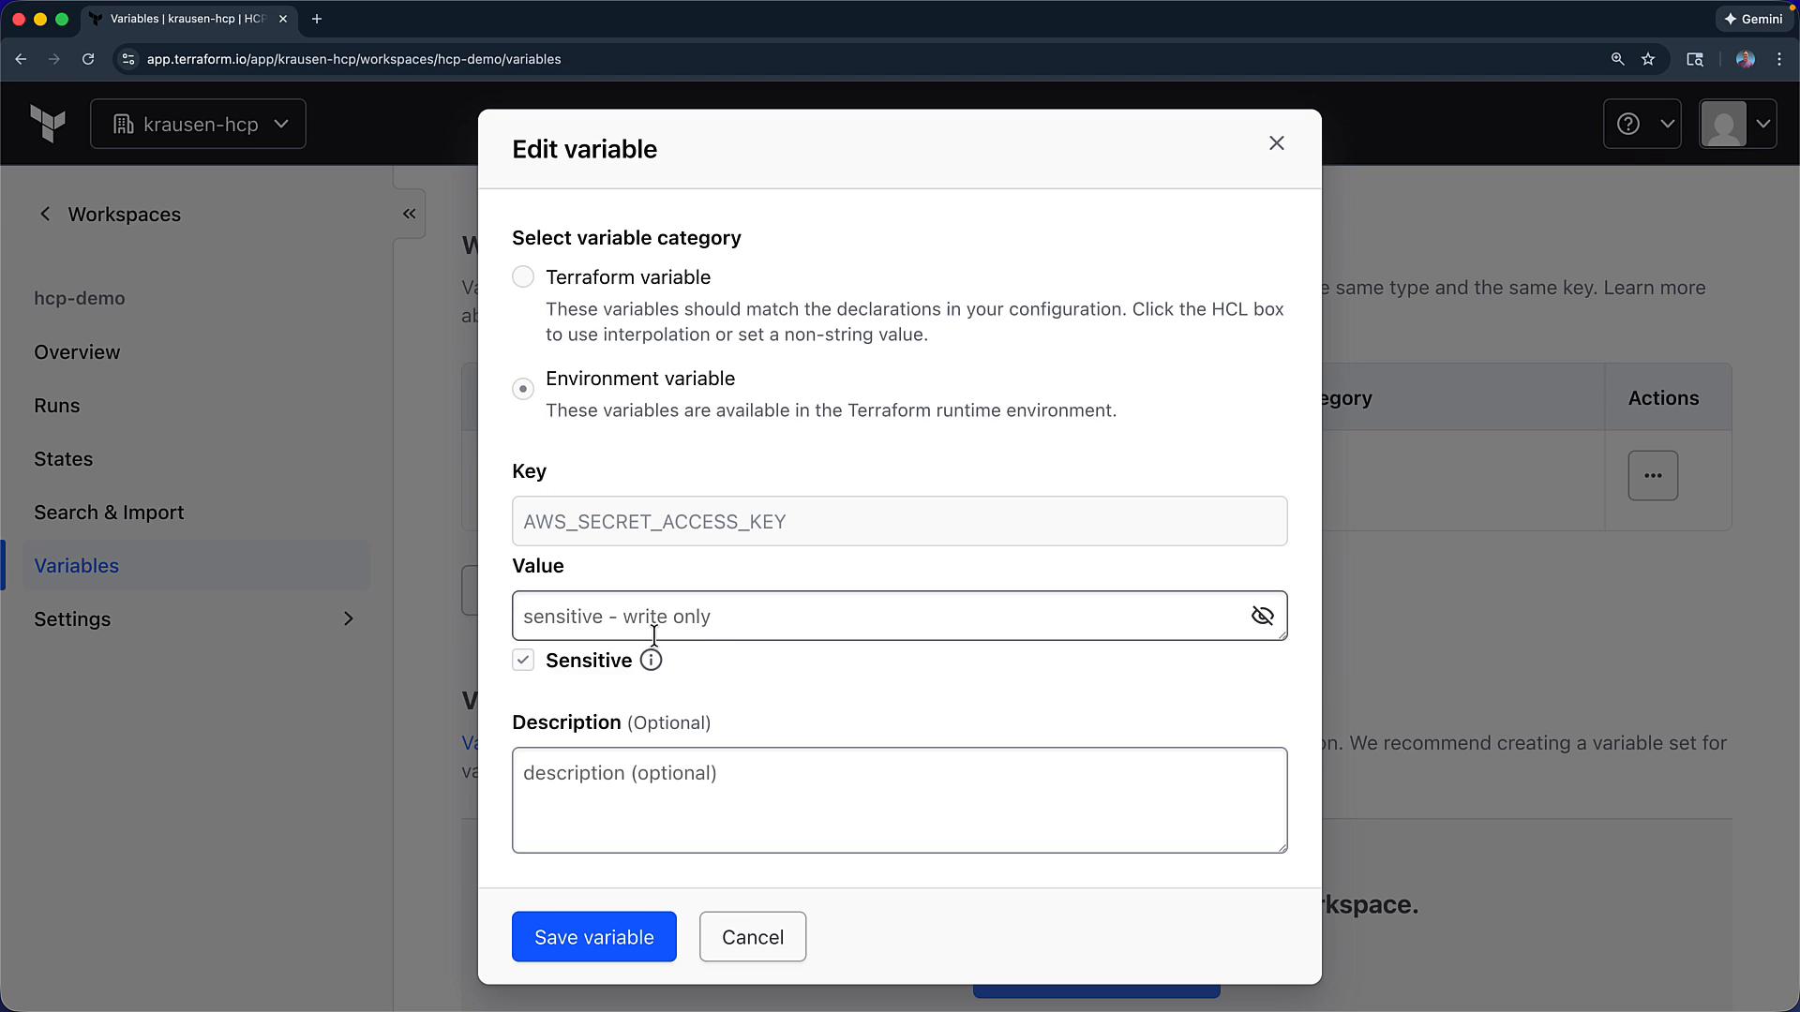
Task: Click the hcp-demo workspace name
Action: (x=80, y=299)
